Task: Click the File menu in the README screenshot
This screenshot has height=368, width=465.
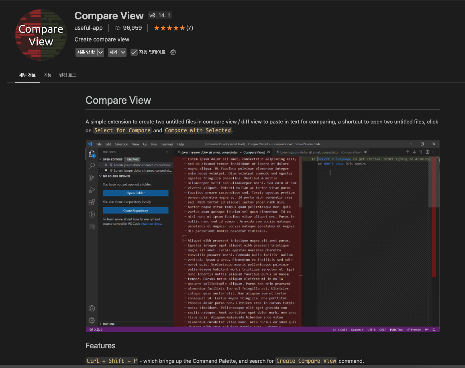Action: click(99, 144)
